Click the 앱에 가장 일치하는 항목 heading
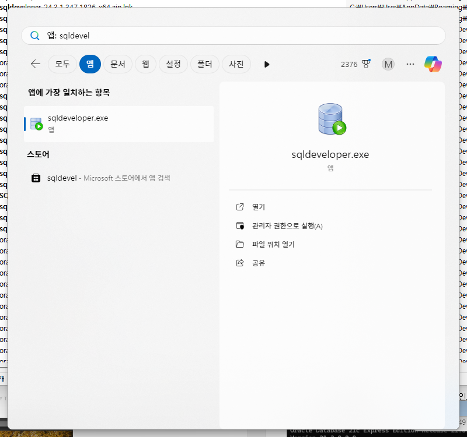Image resolution: width=467 pixels, height=437 pixels. (x=69, y=93)
